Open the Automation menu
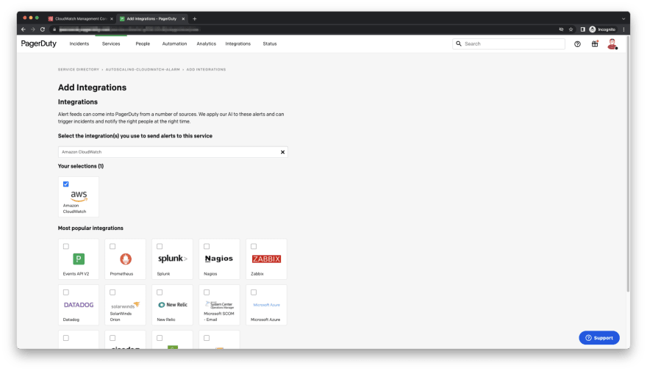The height and width of the screenshot is (371, 647). (x=174, y=43)
